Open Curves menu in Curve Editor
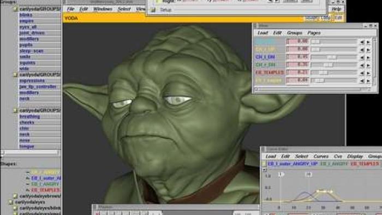The width and height of the screenshot is (382, 215). [321, 156]
